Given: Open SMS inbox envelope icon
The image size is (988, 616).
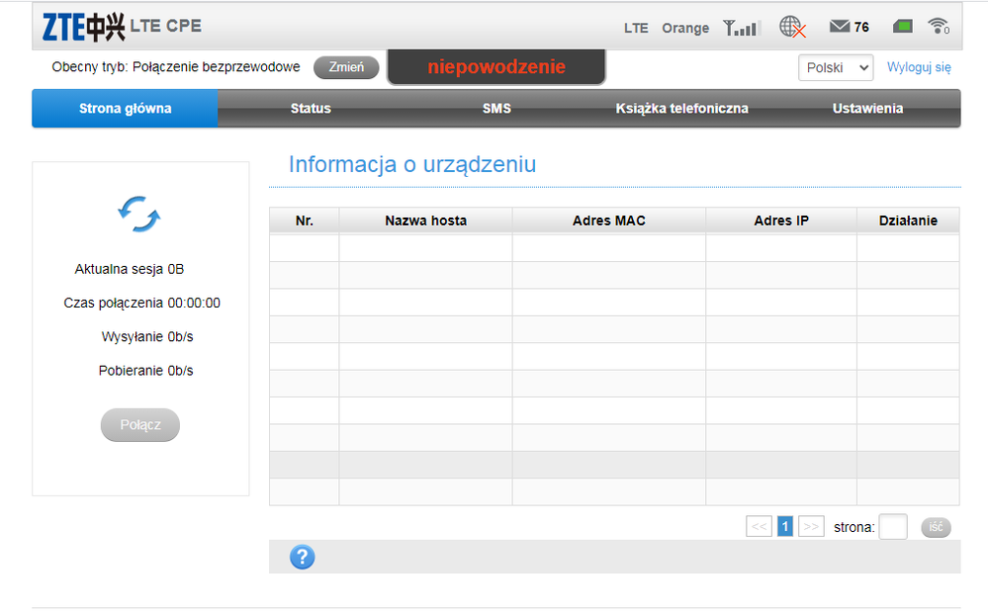Looking at the screenshot, I should click(x=840, y=27).
